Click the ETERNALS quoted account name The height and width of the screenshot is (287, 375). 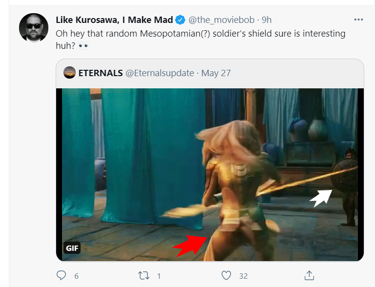(x=100, y=73)
